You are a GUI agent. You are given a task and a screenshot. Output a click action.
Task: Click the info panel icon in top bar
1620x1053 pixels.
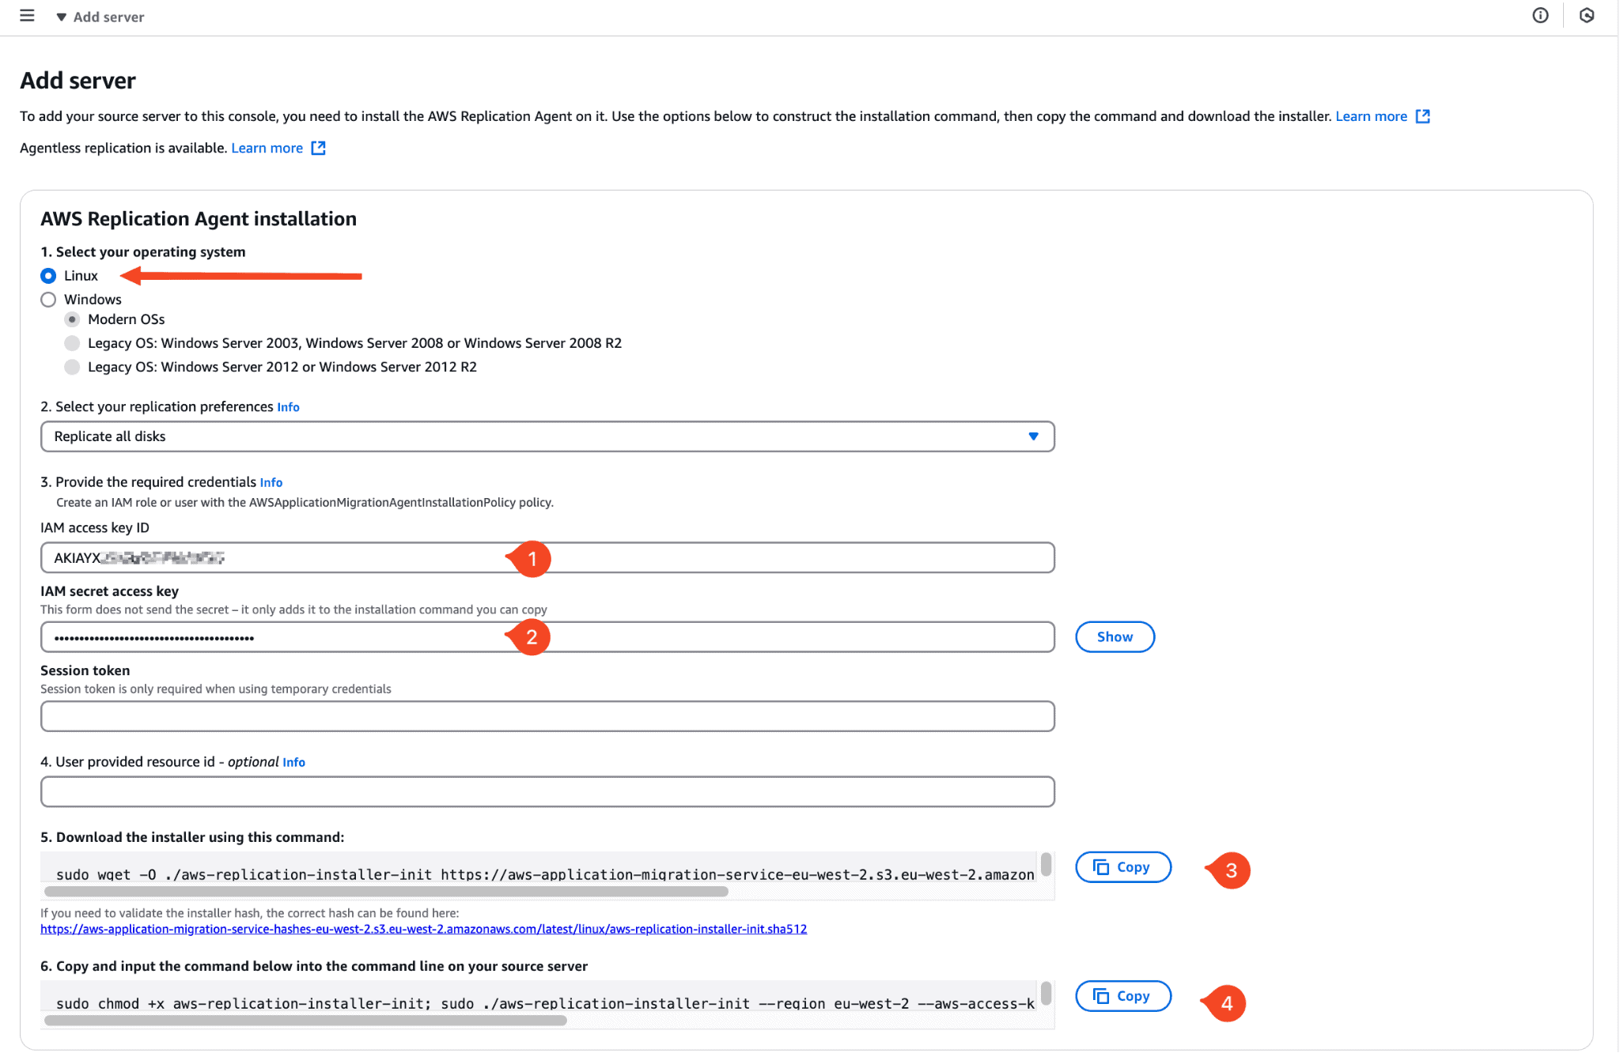[1540, 16]
